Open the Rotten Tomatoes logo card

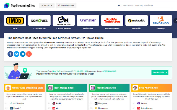coord(112,20)
